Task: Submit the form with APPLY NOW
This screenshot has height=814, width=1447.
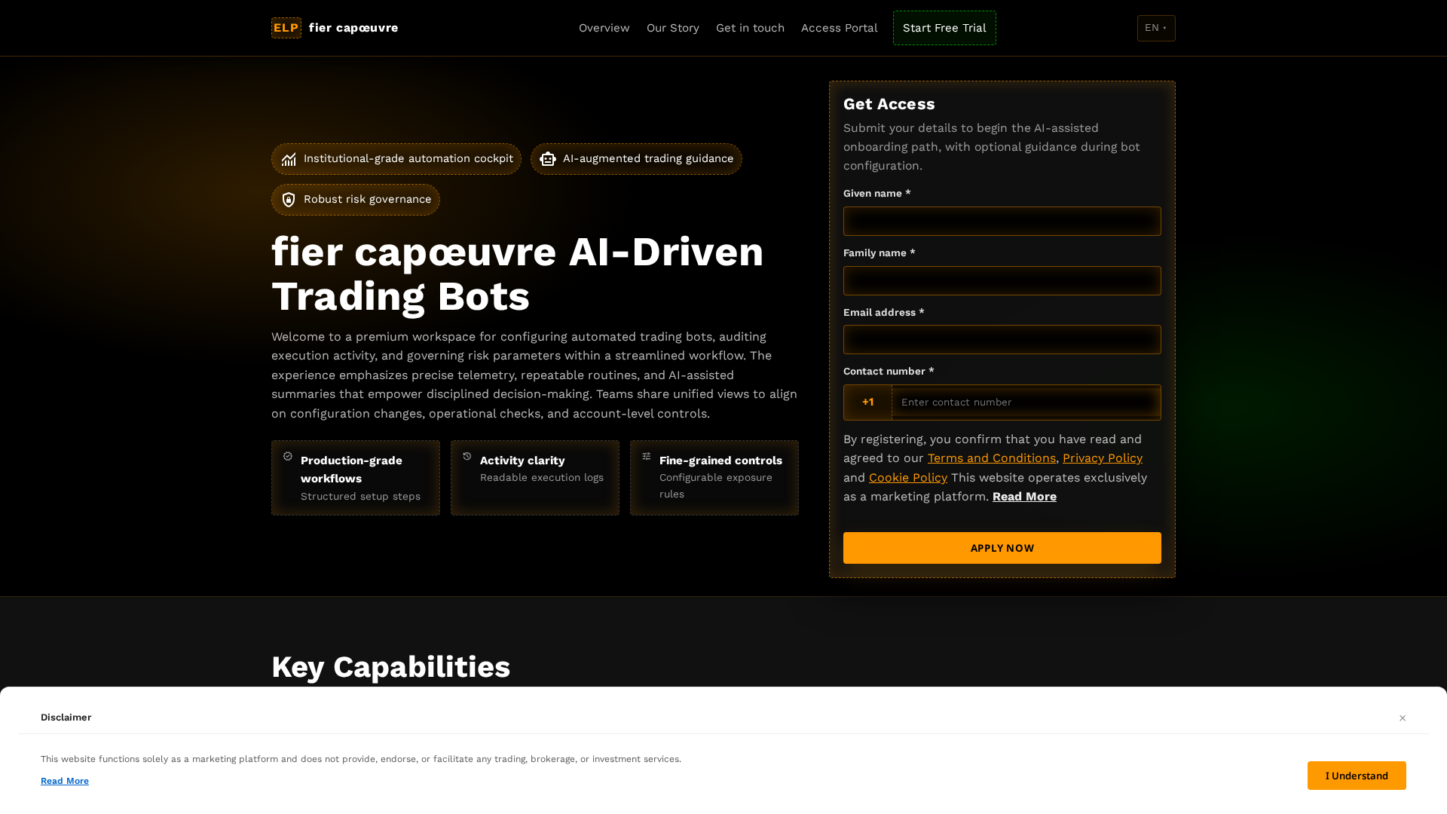Action: 1002,548
